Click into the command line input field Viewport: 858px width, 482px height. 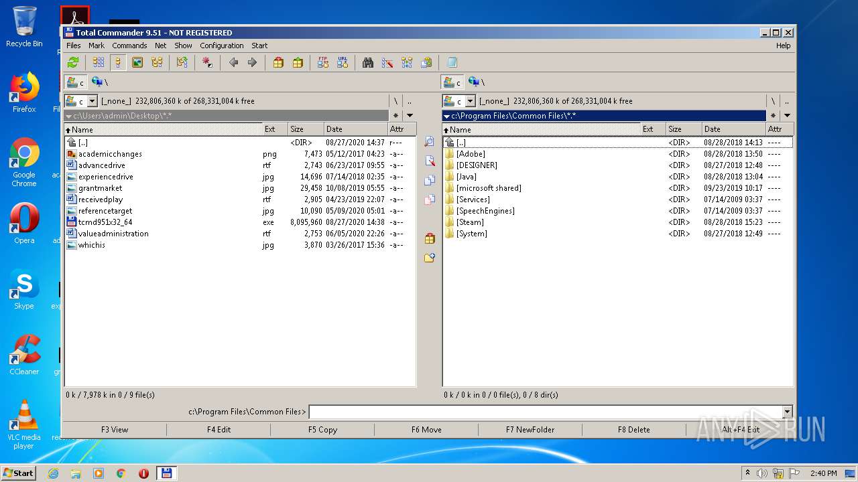point(545,412)
